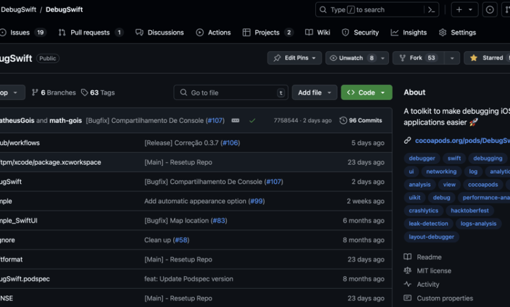510x307 pixels.
Task: View the 63 Tags link
Action: [x=98, y=93]
